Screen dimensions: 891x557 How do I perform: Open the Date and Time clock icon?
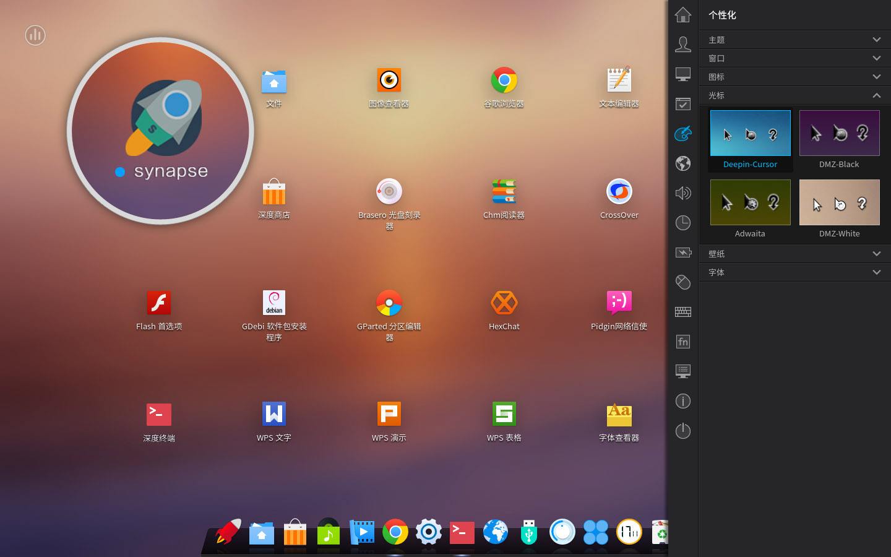click(683, 222)
